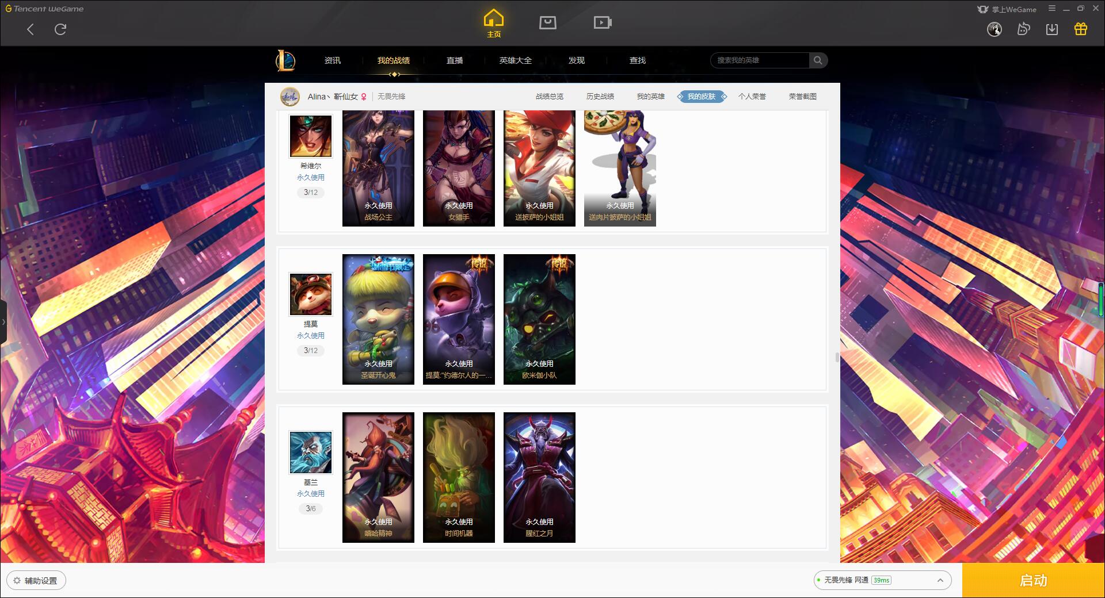Open the 我的战绩 nav tab
1105x598 pixels.
pos(394,60)
